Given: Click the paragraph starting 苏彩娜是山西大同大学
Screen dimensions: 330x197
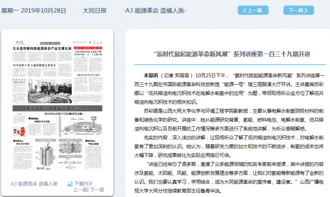Looking at the screenshot, I should [x=229, y=120].
